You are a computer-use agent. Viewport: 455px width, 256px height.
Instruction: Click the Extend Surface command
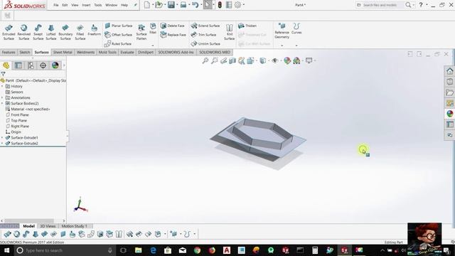205,26
